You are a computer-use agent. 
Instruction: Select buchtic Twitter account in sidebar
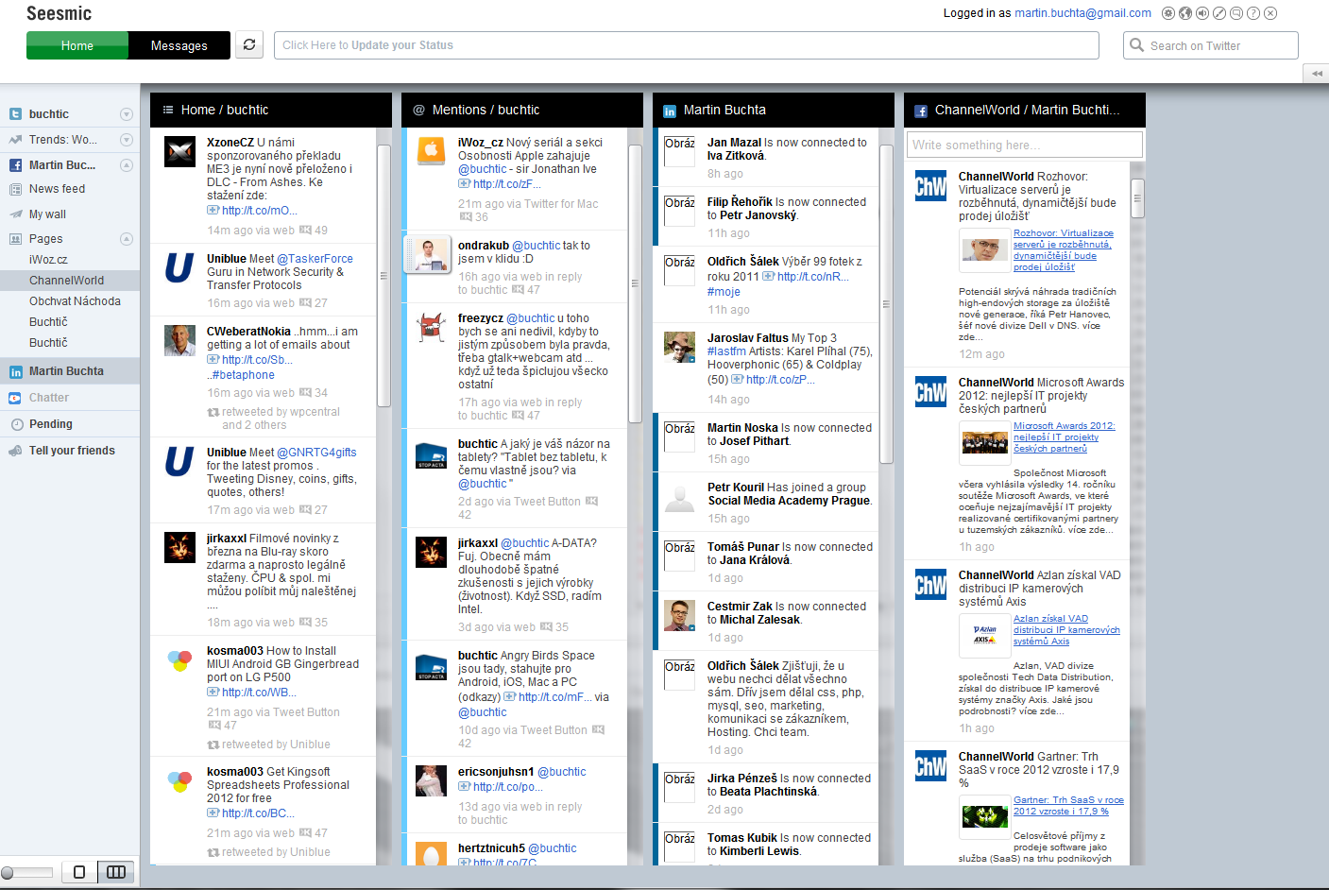point(49,114)
